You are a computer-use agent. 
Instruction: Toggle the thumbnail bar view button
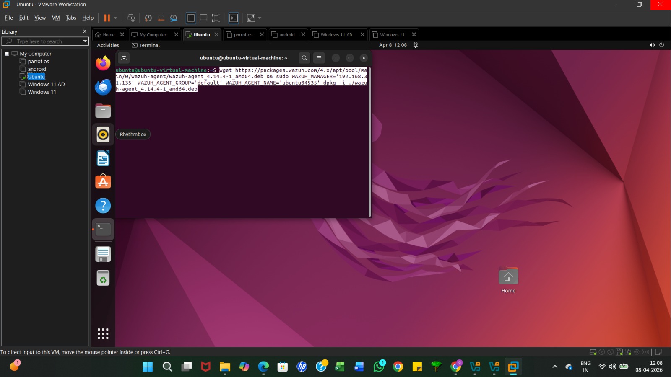pyautogui.click(x=203, y=18)
